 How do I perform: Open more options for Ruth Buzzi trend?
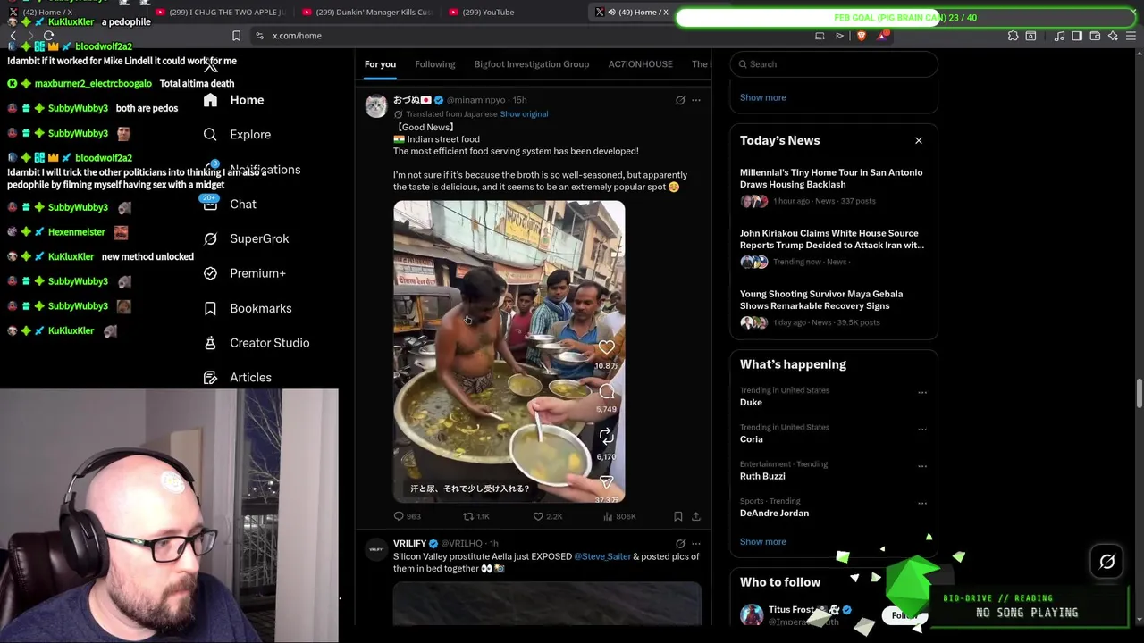pos(922,465)
